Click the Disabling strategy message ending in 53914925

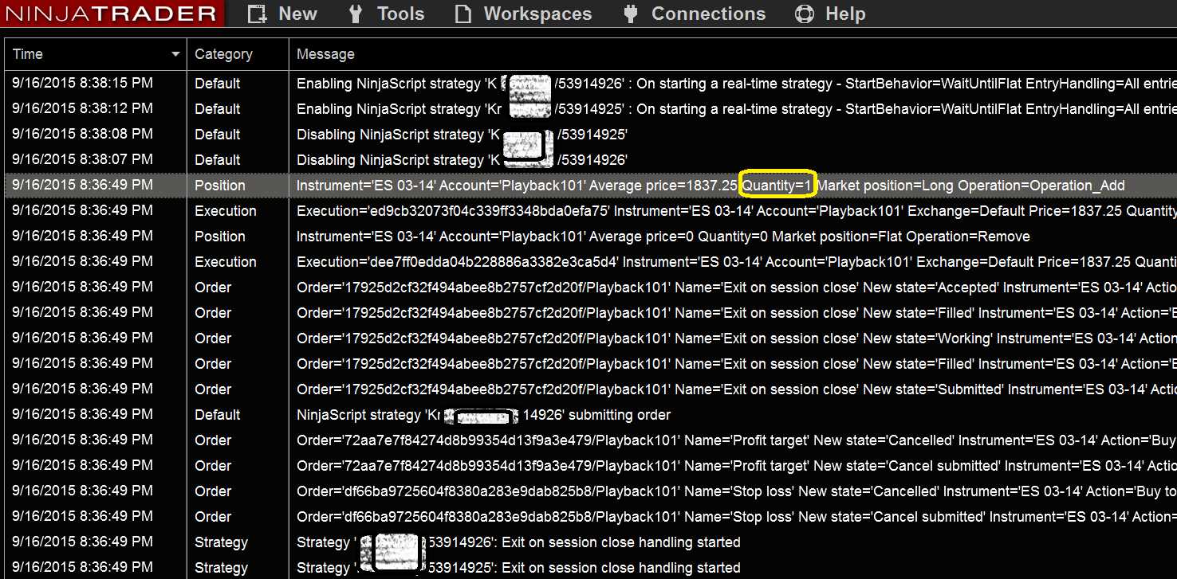(463, 135)
